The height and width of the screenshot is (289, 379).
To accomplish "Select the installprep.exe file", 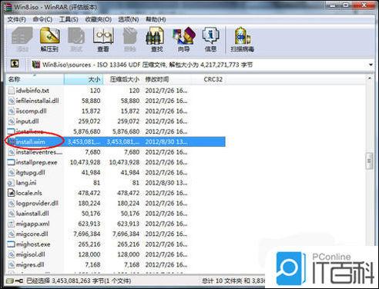I will [x=36, y=162].
